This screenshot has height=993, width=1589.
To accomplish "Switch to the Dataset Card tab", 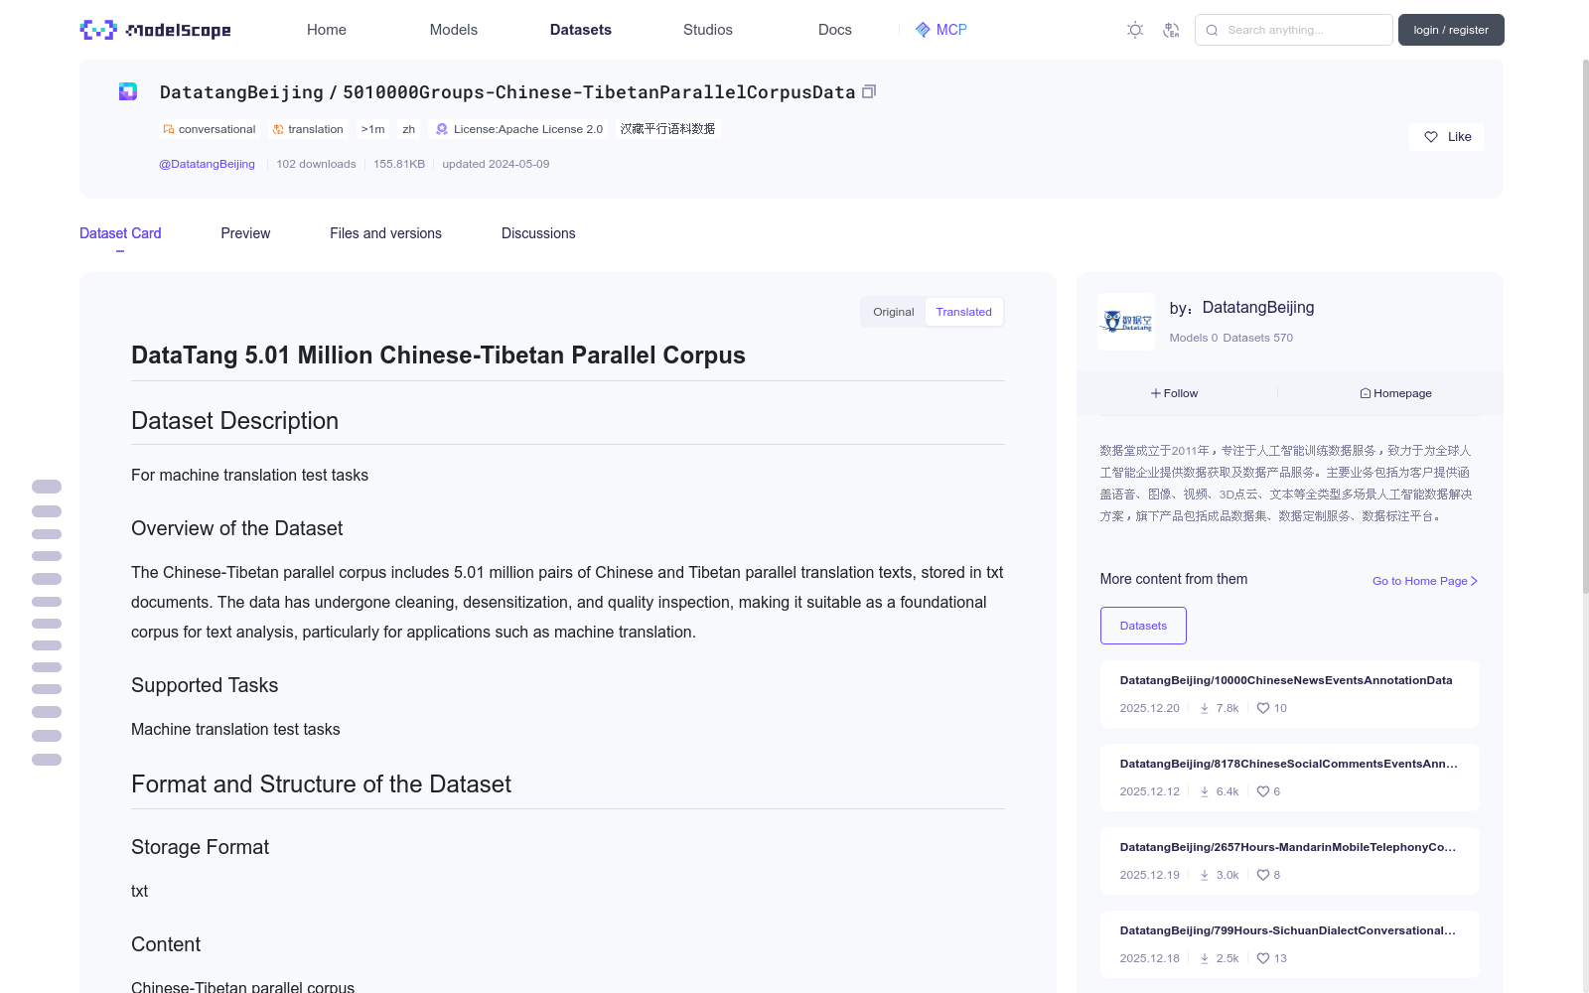I will (120, 233).
